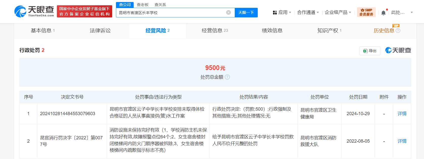Click the 此处… username text
The image size is (424, 159).
click(398, 12)
